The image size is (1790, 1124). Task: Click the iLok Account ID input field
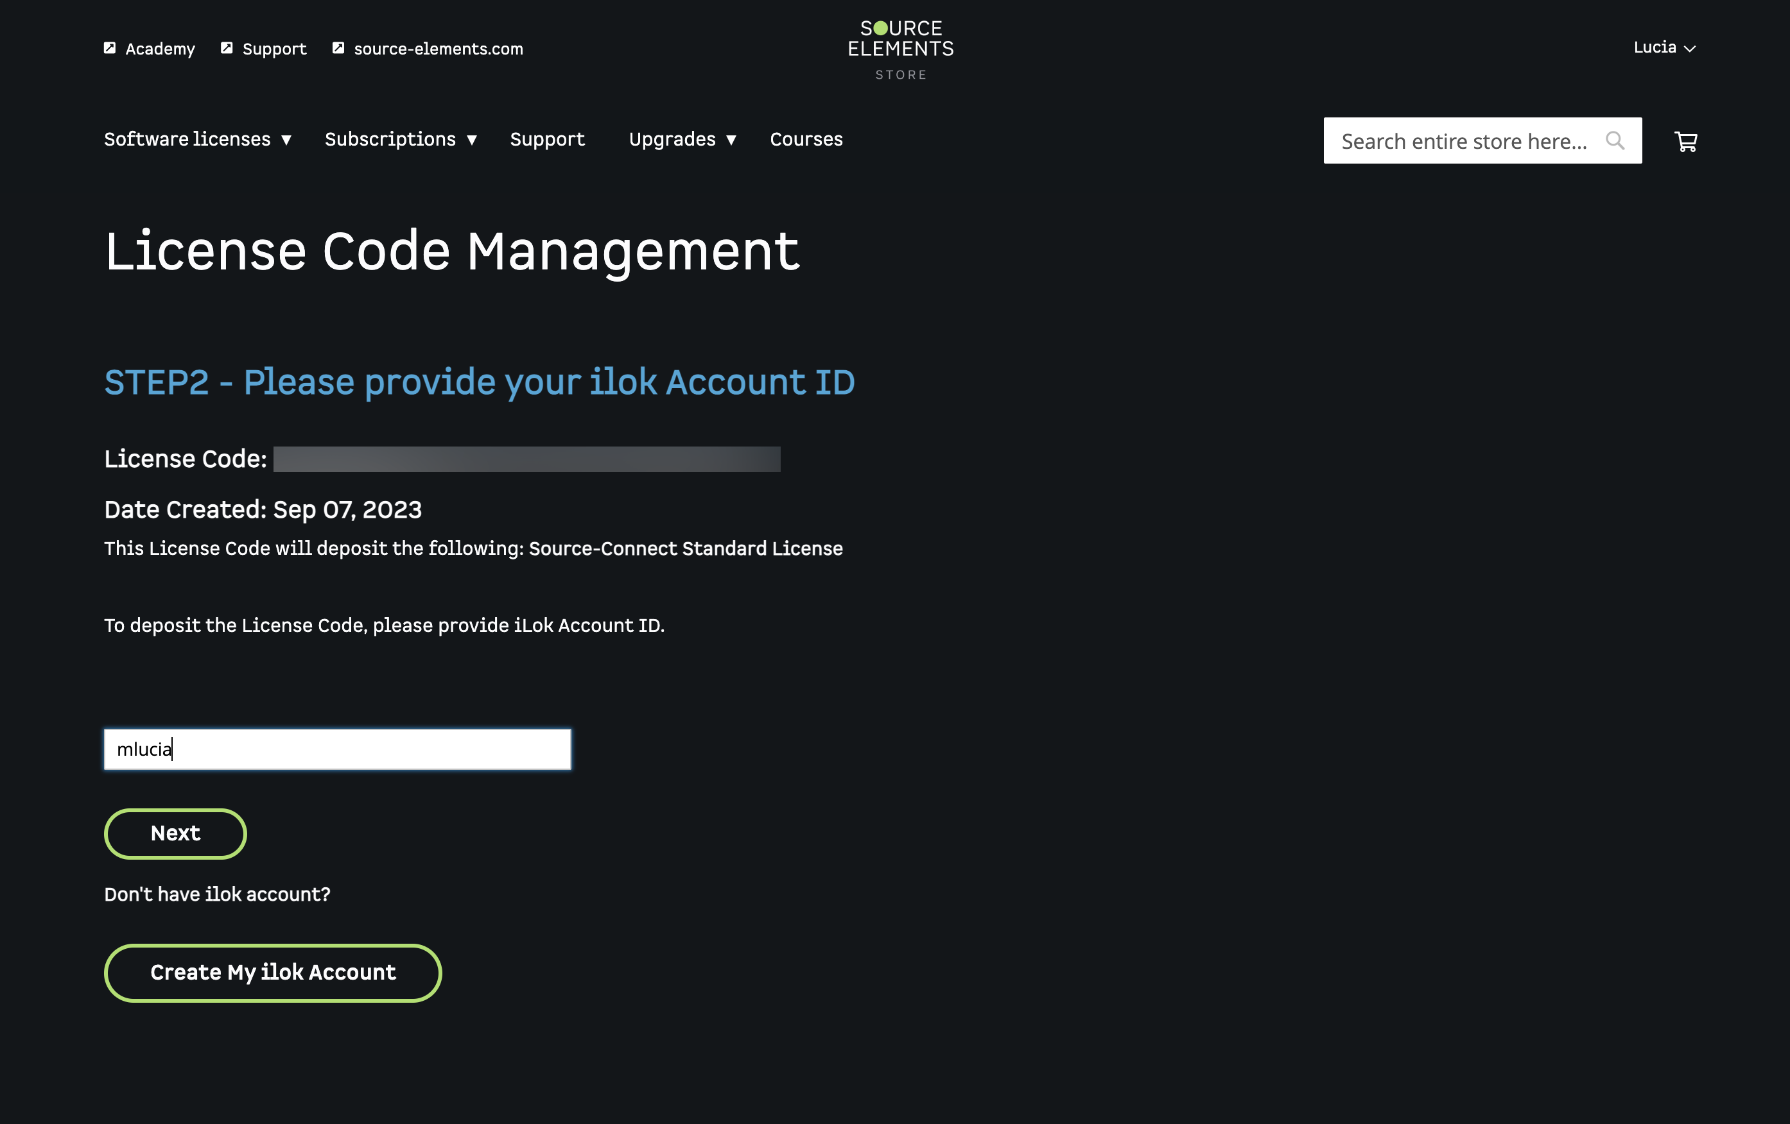(x=338, y=749)
